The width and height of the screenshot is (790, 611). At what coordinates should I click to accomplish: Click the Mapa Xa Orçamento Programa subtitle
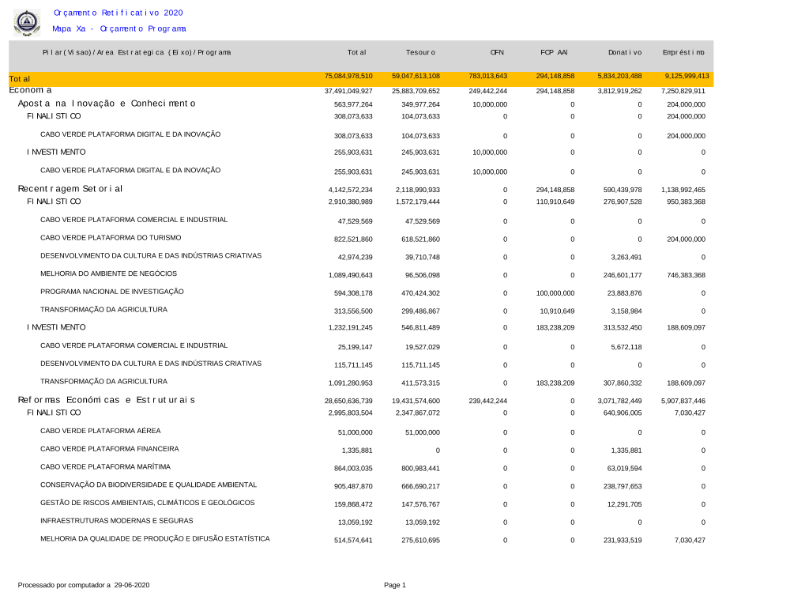click(119, 28)
